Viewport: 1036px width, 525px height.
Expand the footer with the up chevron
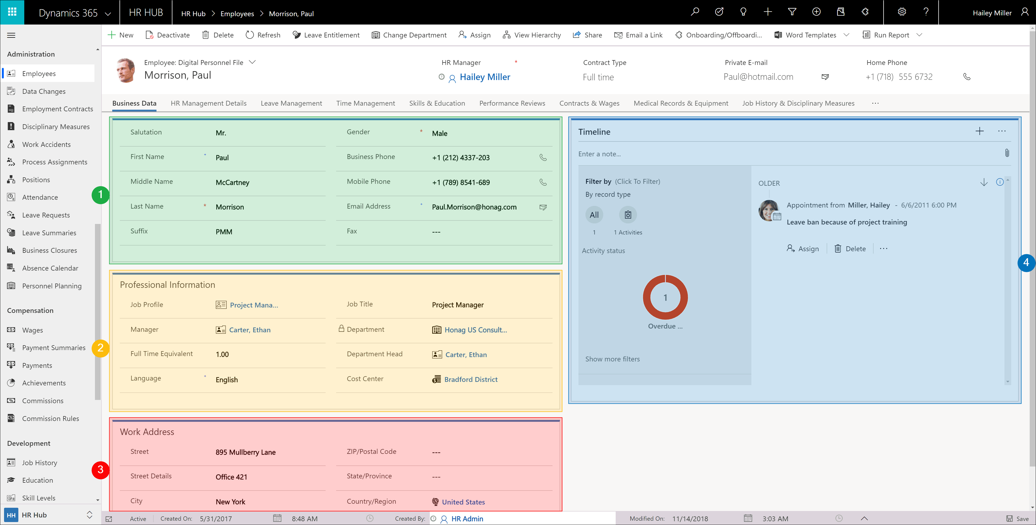[864, 519]
